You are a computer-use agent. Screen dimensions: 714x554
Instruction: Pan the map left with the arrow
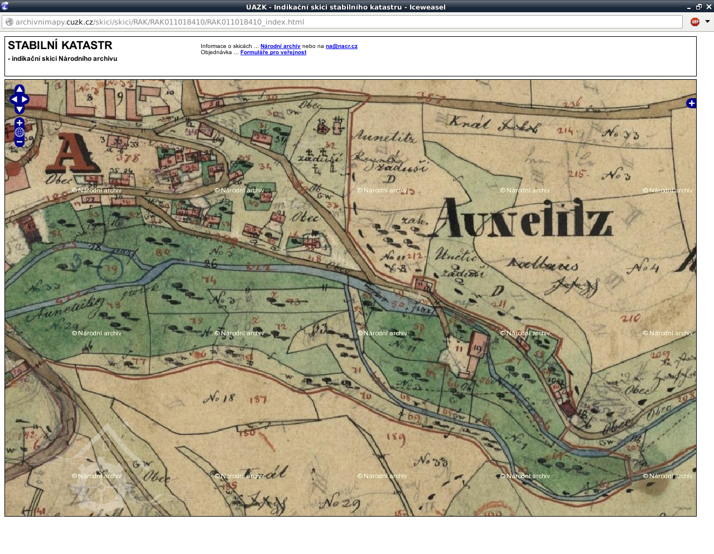(14, 99)
